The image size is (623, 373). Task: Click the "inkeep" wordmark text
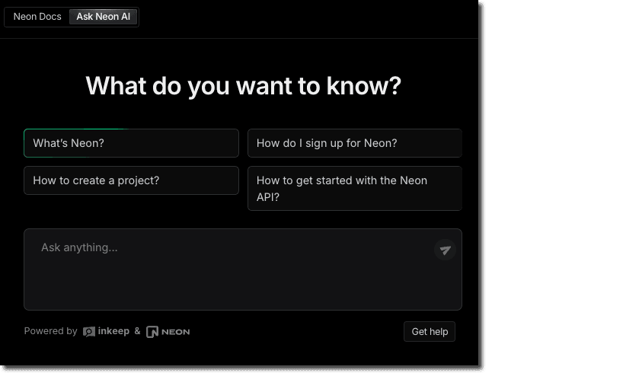point(114,332)
